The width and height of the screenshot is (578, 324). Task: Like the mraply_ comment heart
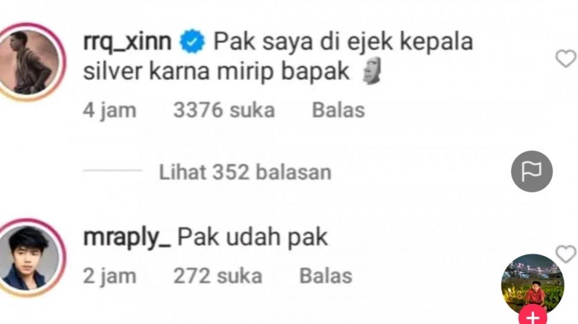pos(566,254)
